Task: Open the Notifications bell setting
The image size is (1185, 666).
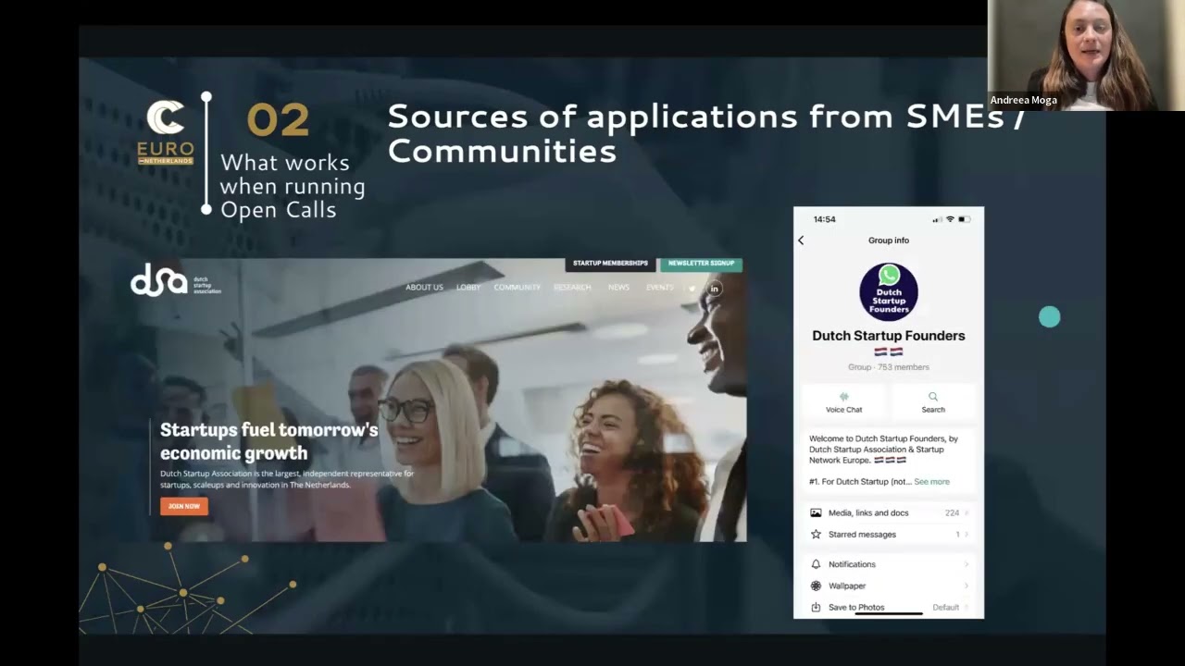Action: coord(889,564)
